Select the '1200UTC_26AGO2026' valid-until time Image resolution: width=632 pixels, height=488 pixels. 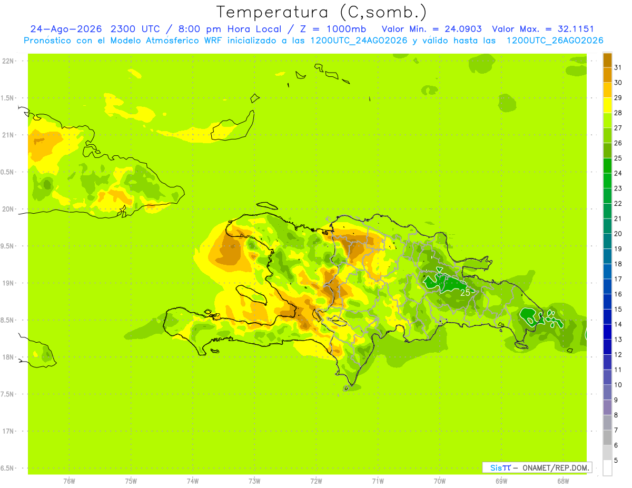[555, 41]
